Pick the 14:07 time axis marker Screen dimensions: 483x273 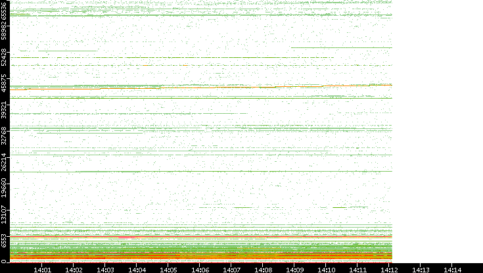(x=231, y=268)
